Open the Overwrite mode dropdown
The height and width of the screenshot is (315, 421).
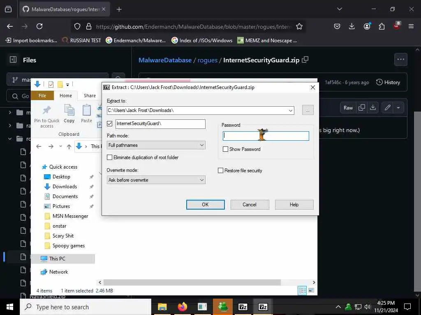(156, 180)
